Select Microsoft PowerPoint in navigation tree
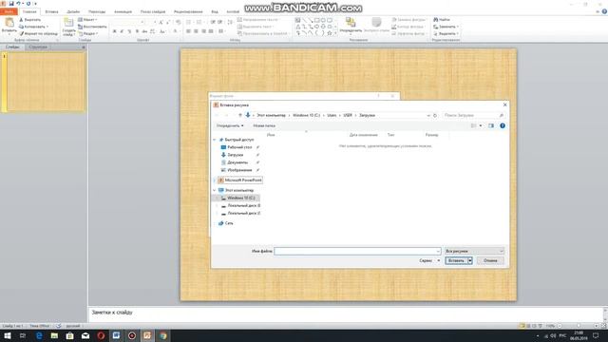Image resolution: width=608 pixels, height=342 pixels. [240, 180]
